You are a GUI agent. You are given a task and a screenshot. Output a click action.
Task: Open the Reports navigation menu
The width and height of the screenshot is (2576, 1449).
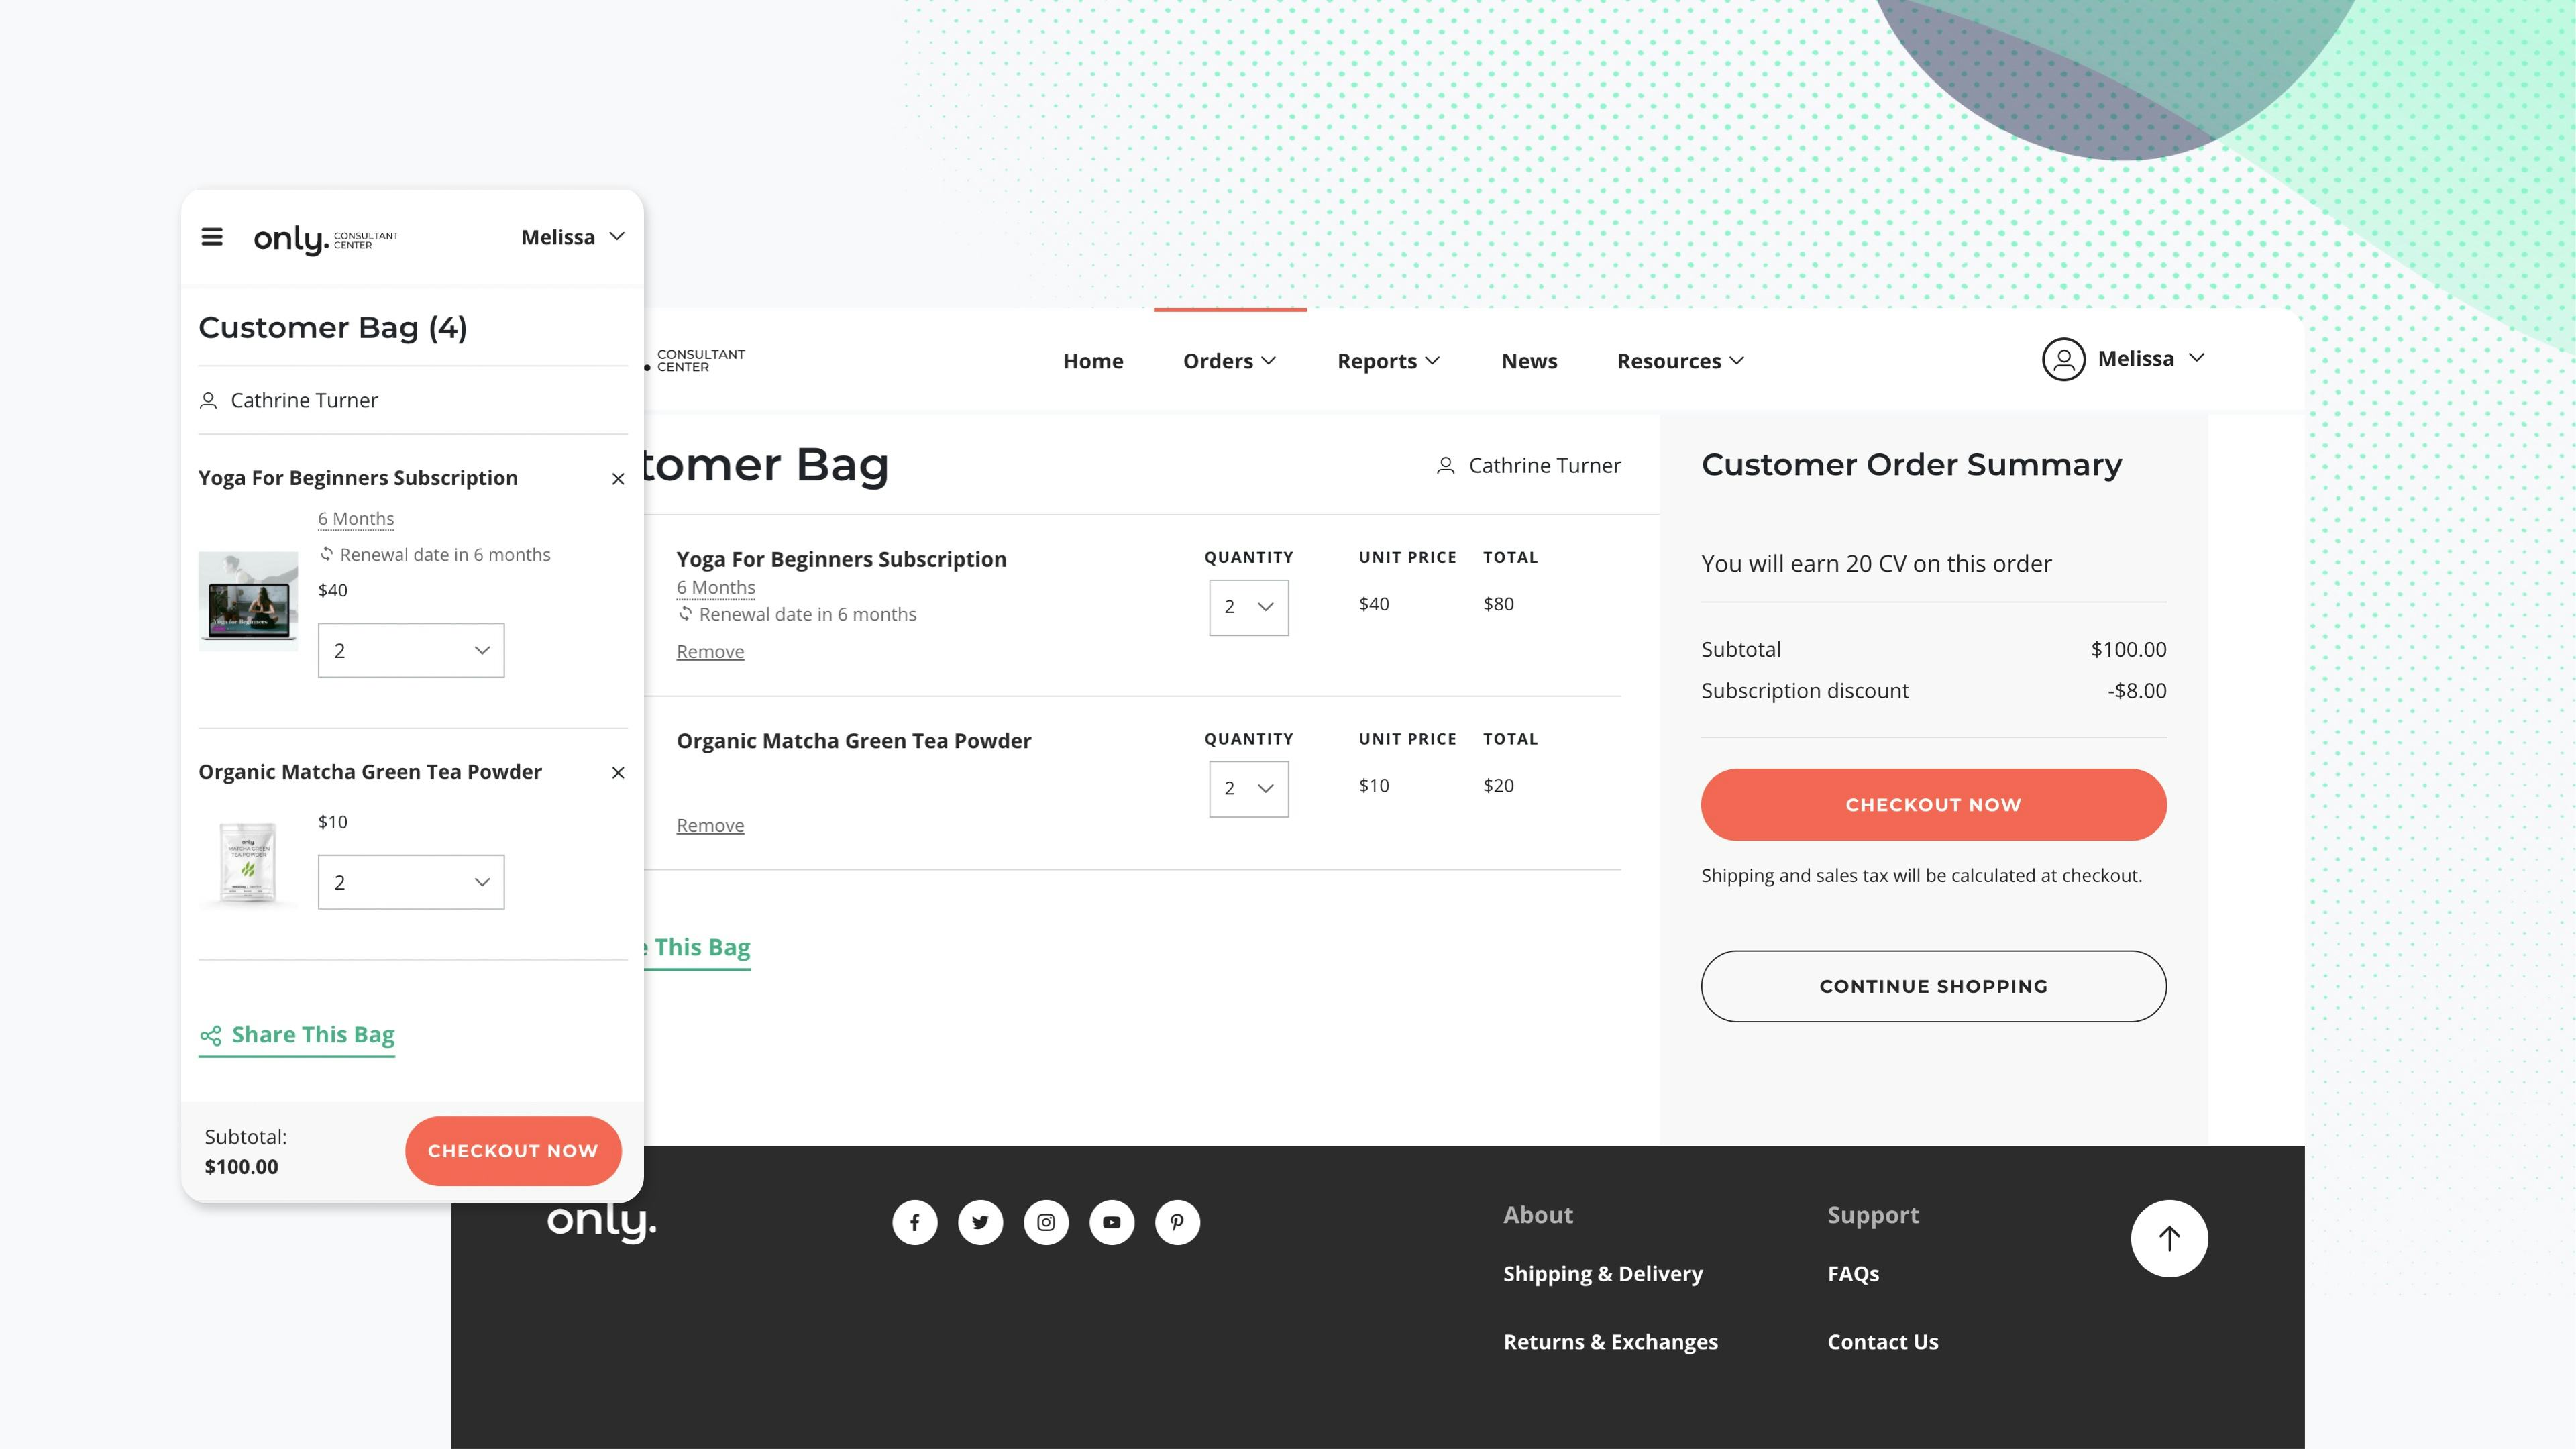1388,361
